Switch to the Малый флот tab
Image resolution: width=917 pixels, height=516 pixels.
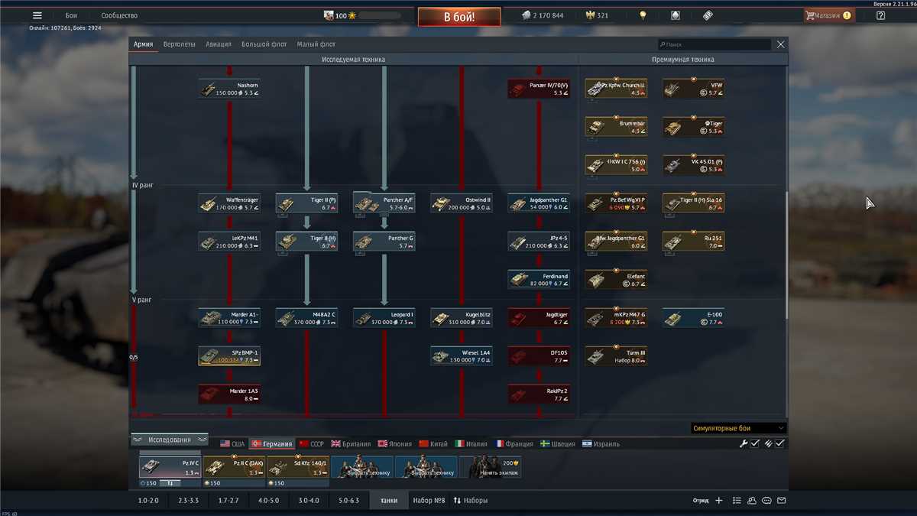(316, 44)
